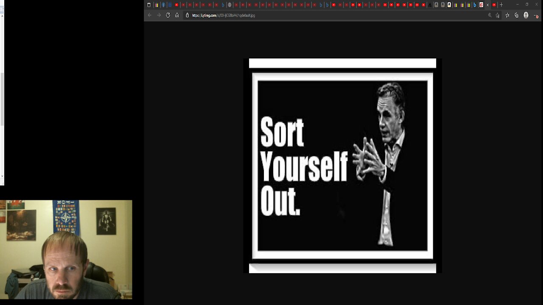Go to the browser home page
543x305 pixels.
177,15
